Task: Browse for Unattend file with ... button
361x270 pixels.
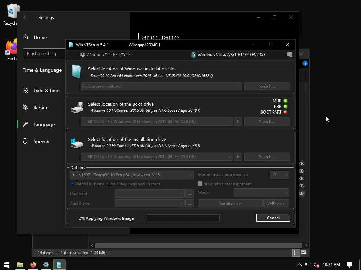Action: (x=189, y=194)
